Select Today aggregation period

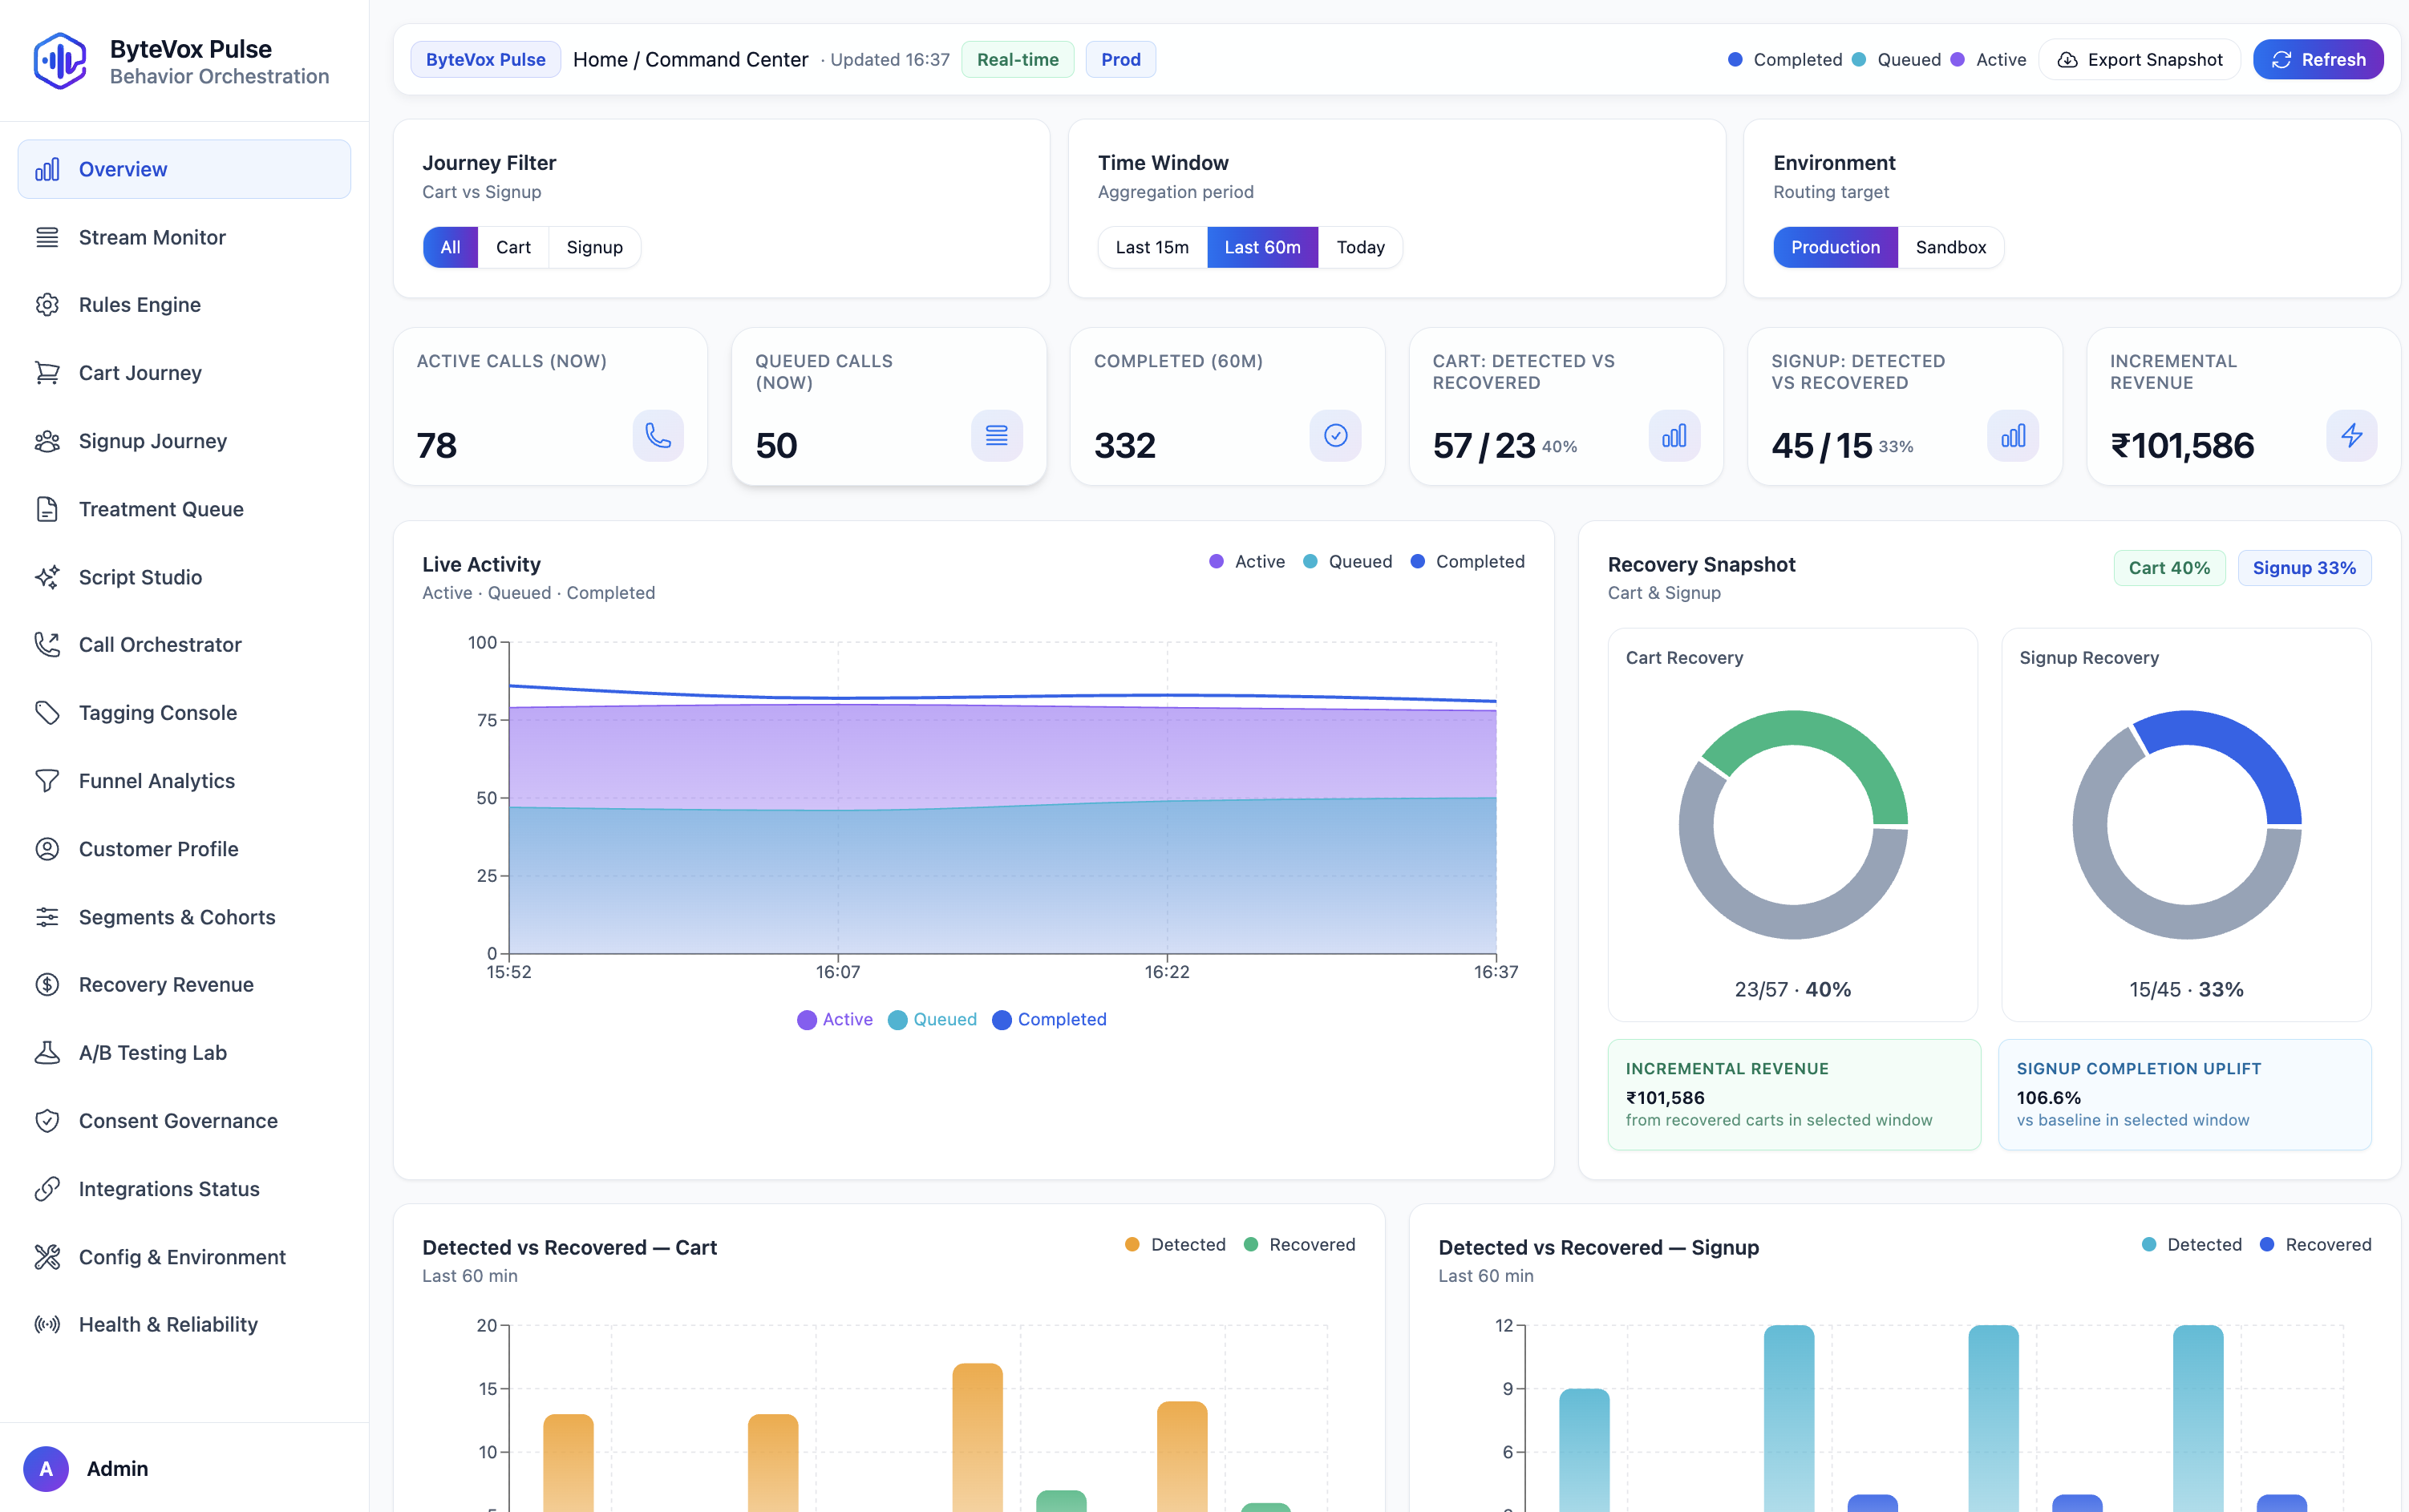pos(1362,247)
